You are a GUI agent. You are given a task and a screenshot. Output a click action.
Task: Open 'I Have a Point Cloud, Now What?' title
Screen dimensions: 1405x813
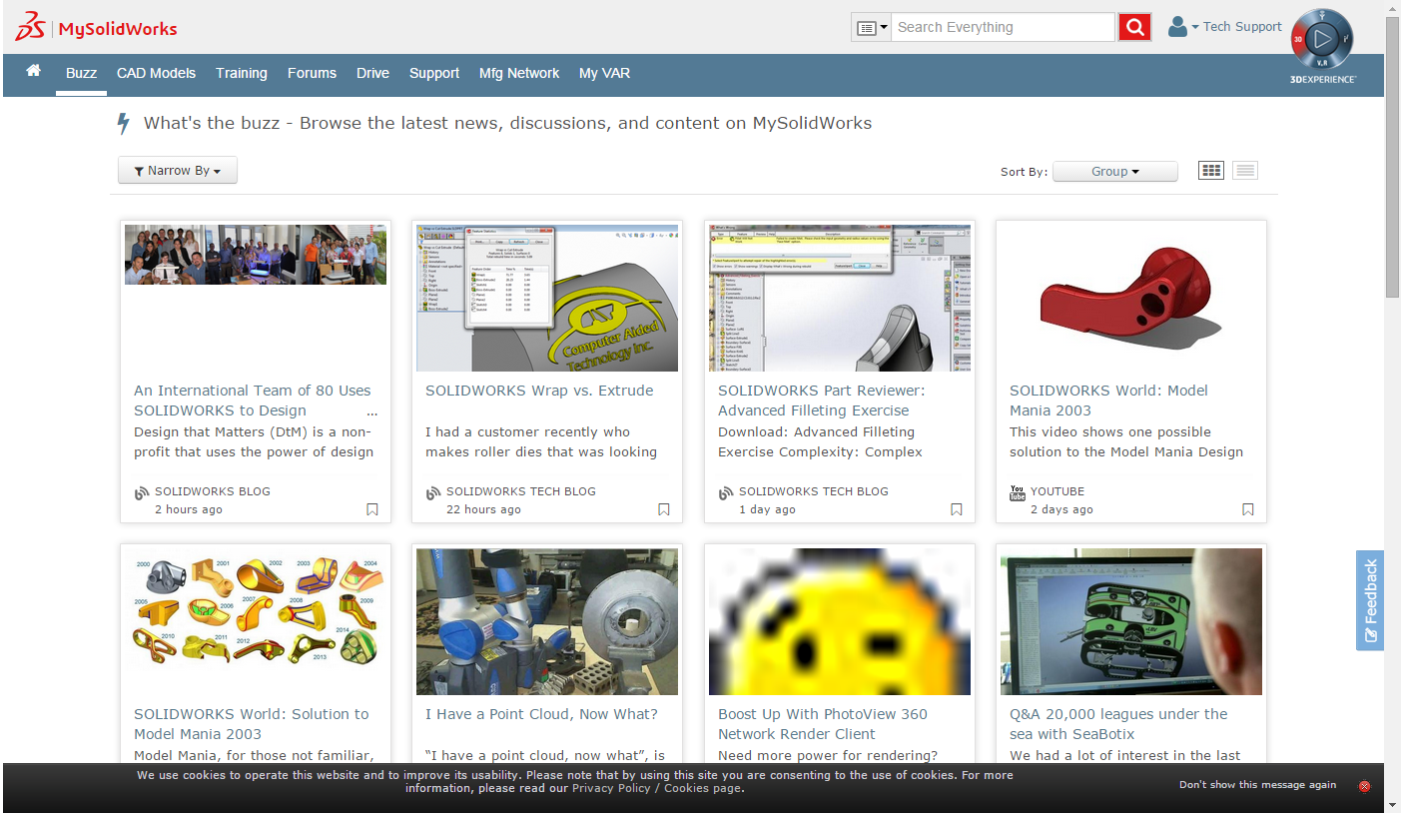[x=541, y=714]
